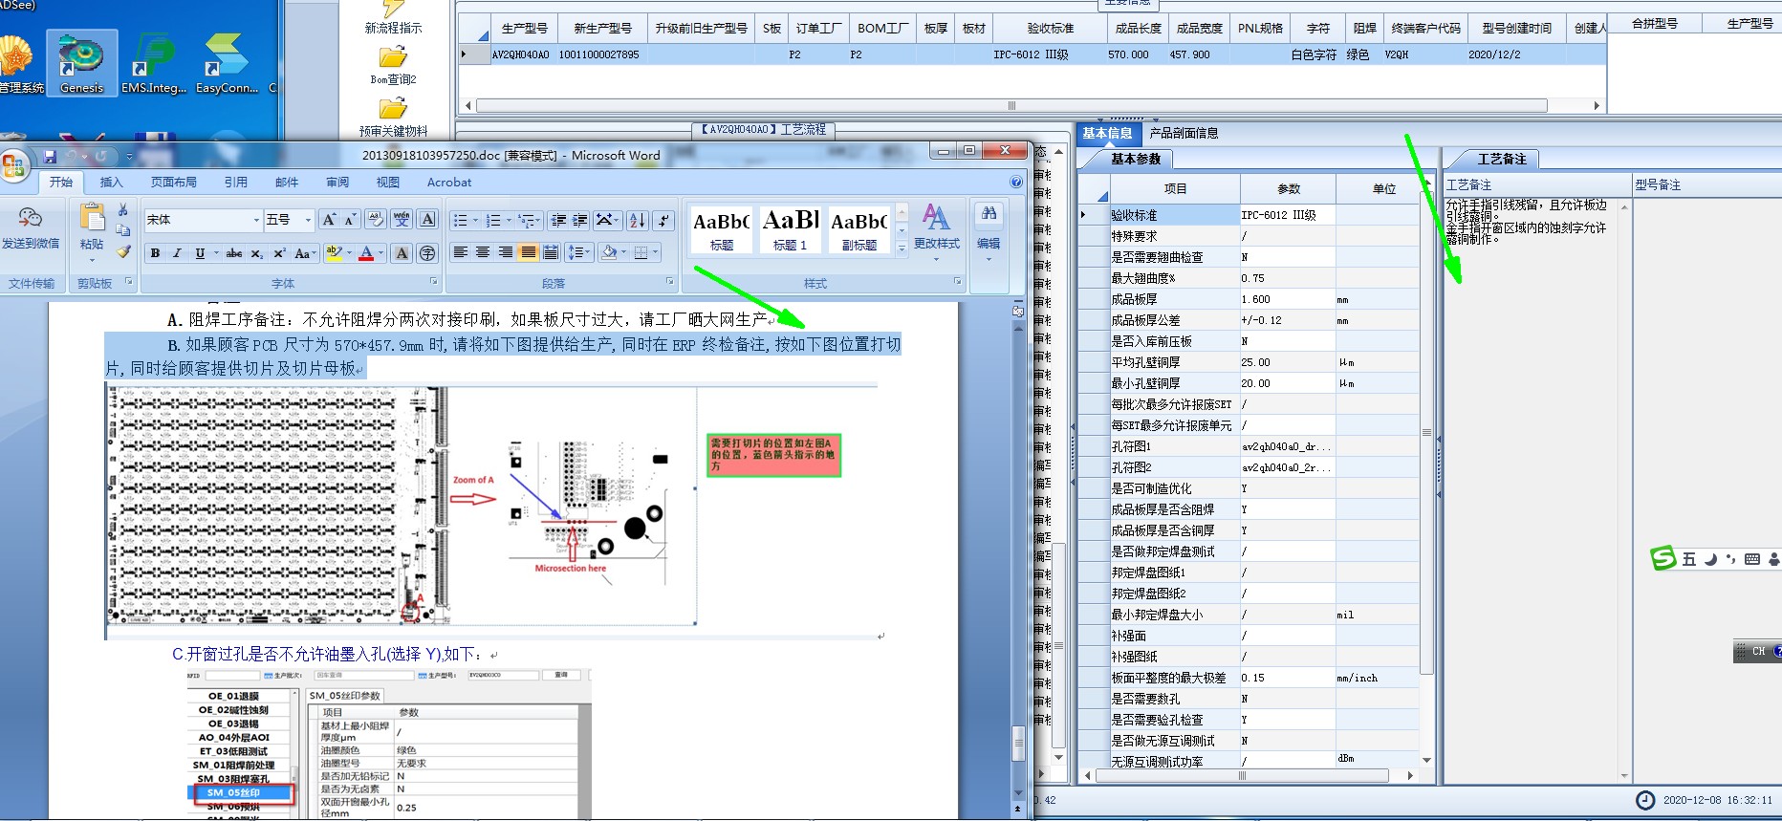Expand the bullet list dropdown arrow
Screen dimensions: 1782x821
(x=475, y=221)
